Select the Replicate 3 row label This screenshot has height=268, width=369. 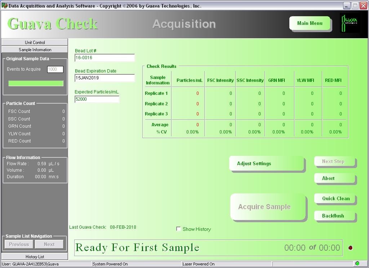click(156, 114)
